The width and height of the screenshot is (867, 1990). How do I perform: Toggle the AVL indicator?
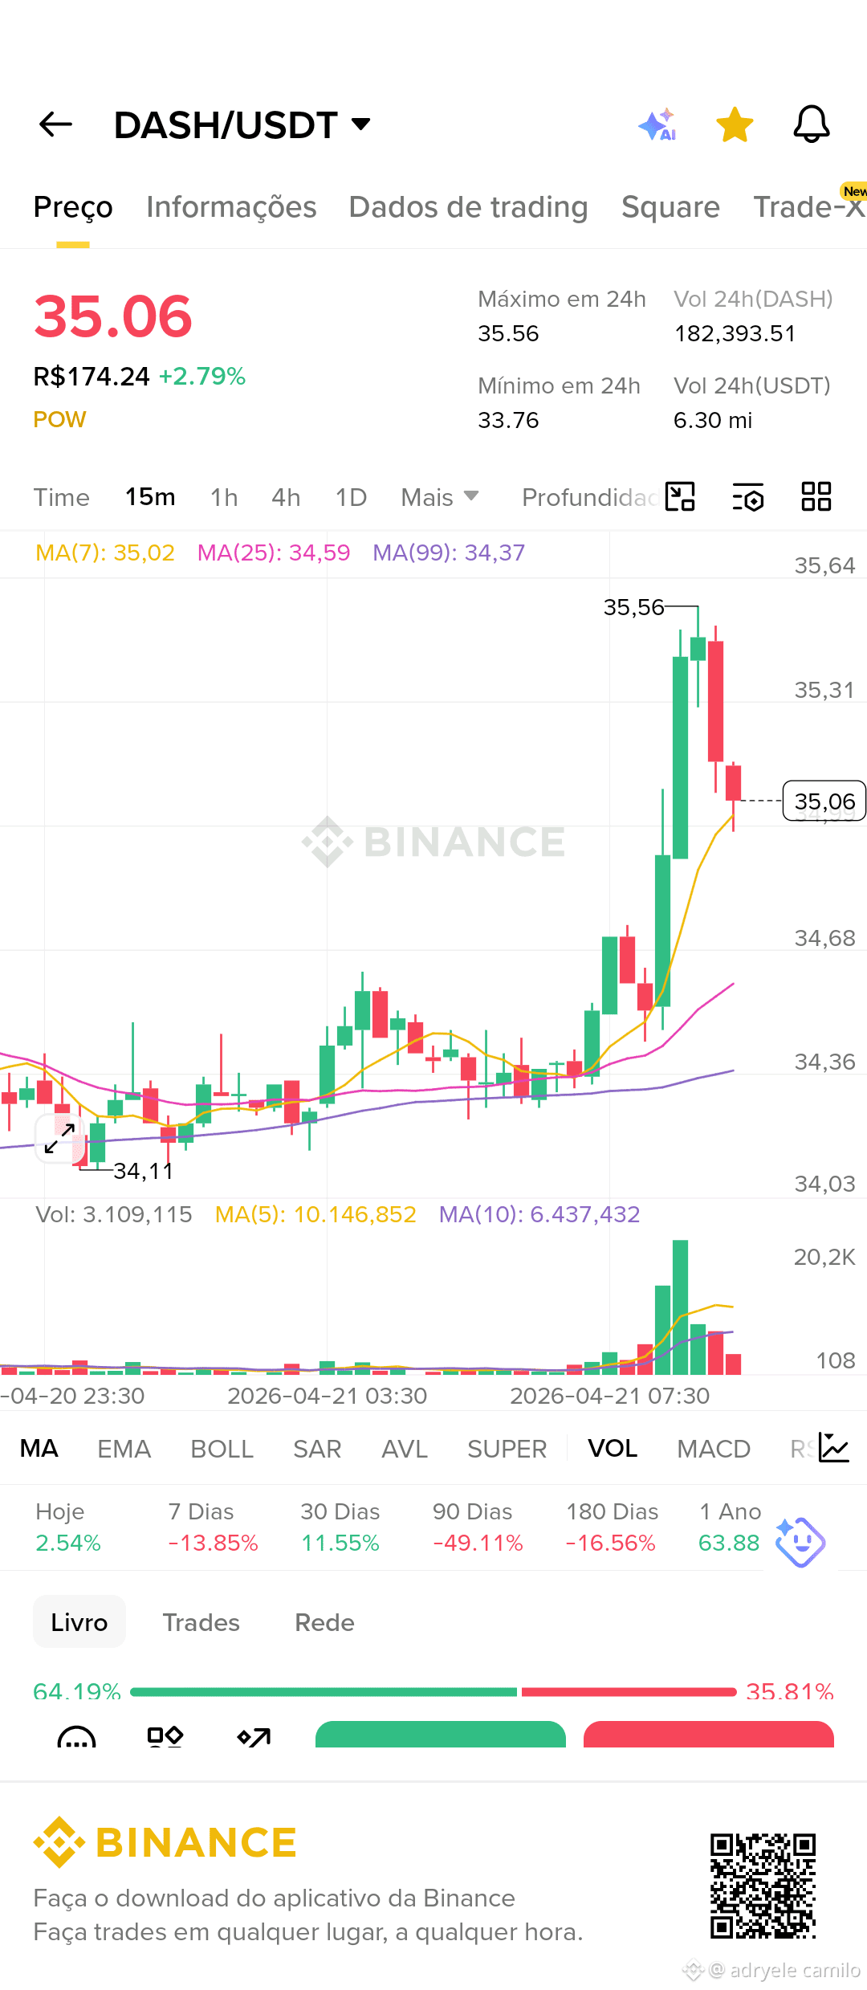[x=405, y=1449]
